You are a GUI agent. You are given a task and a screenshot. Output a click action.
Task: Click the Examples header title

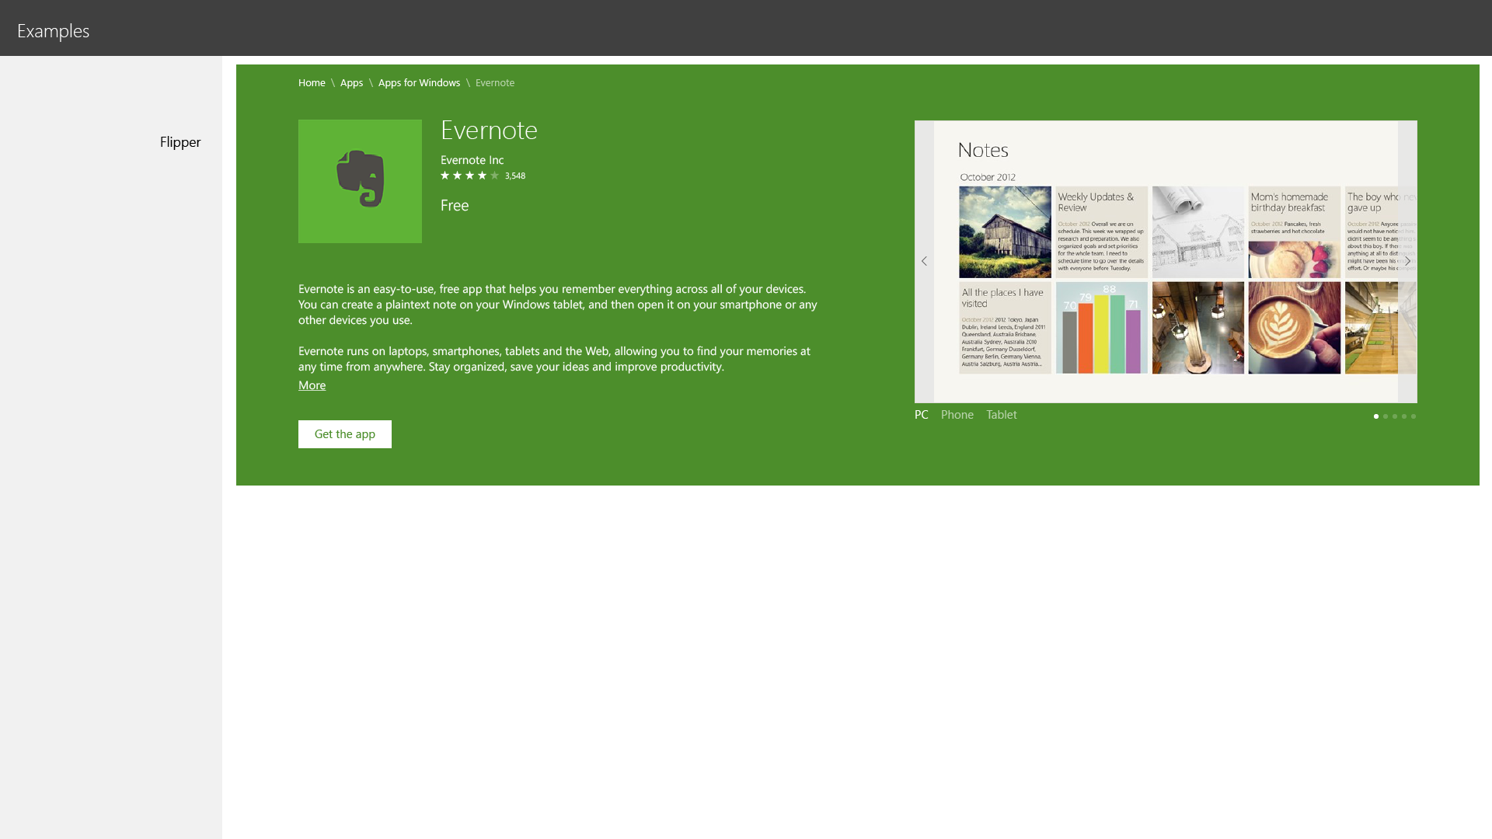[x=53, y=31]
